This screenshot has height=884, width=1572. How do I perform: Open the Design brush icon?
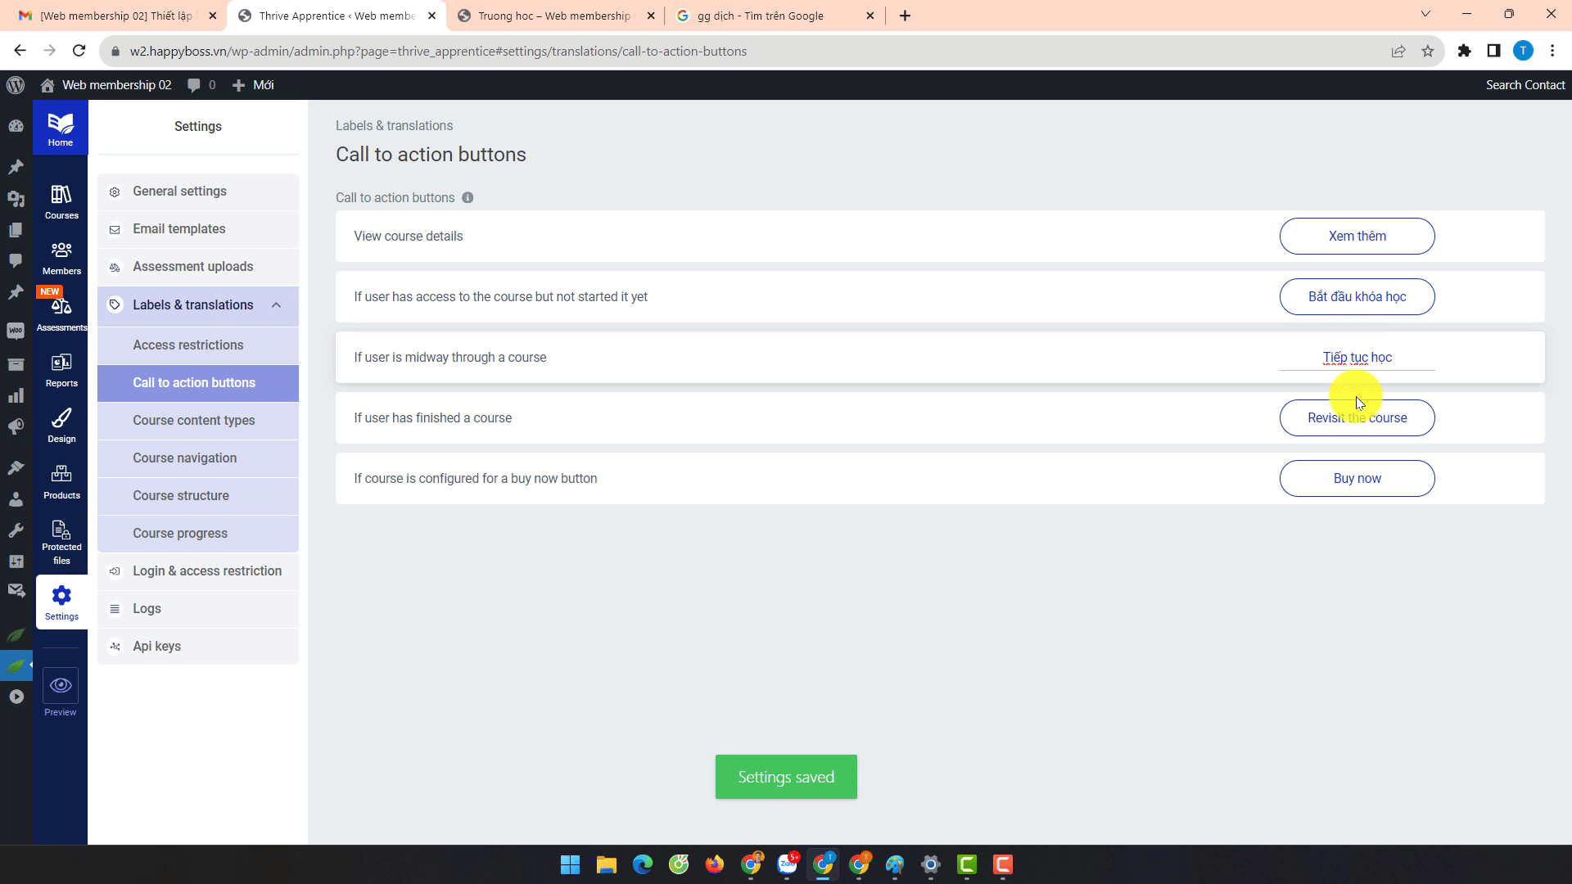point(61,425)
